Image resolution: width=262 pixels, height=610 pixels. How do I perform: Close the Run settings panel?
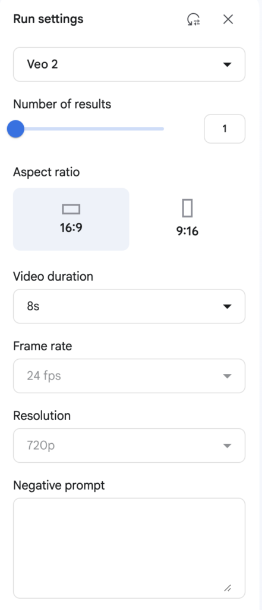pyautogui.click(x=228, y=19)
